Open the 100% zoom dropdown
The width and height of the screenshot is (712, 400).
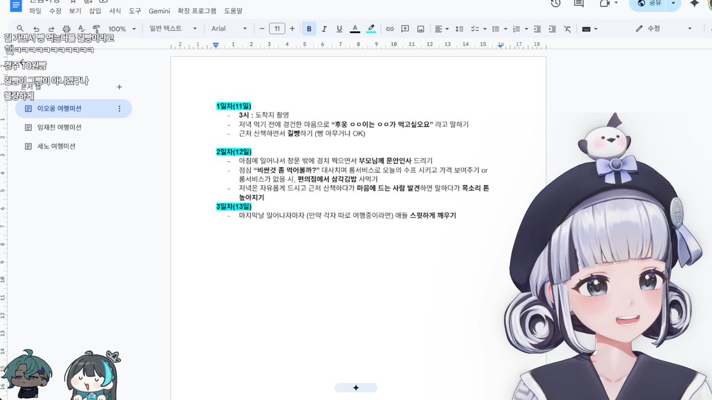click(122, 28)
